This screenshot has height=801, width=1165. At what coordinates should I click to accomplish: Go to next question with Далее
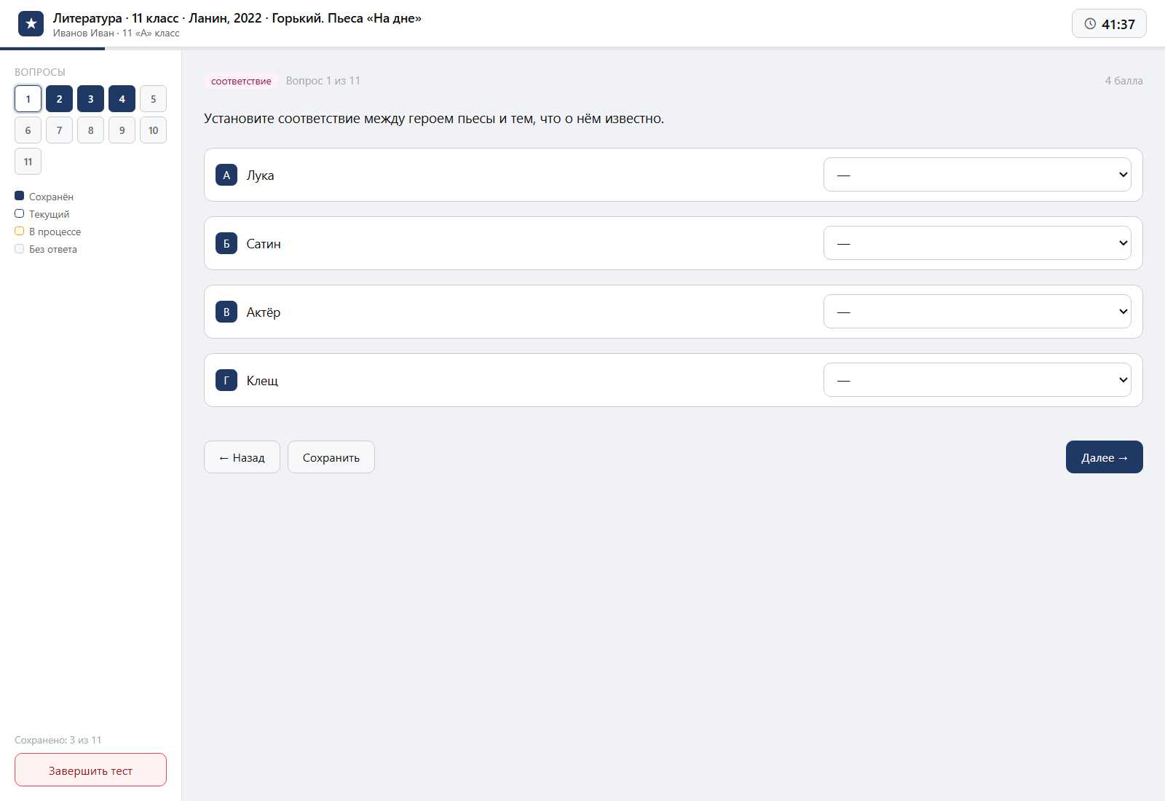tap(1105, 457)
